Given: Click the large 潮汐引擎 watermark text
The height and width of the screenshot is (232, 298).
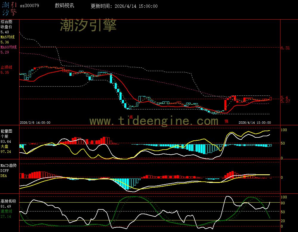Looking at the screenshot, I should [x=88, y=25].
